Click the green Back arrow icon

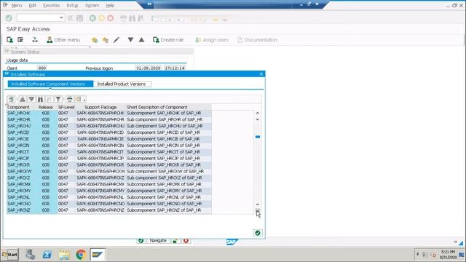coord(92,18)
